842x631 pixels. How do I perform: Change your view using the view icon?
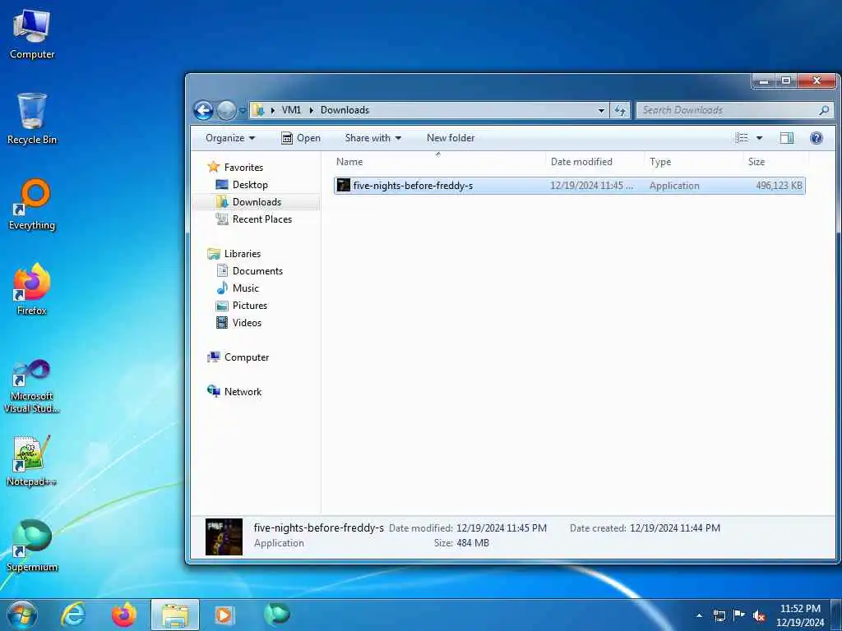point(742,138)
